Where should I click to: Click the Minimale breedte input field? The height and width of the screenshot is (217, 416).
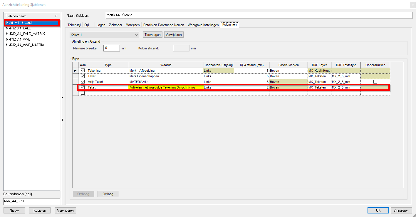pyautogui.click(x=112, y=48)
